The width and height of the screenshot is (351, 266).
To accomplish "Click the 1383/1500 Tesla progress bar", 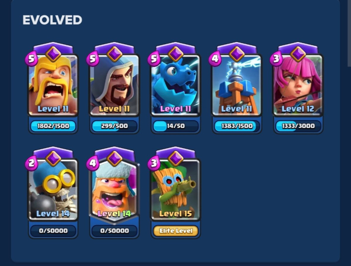I will [x=237, y=126].
